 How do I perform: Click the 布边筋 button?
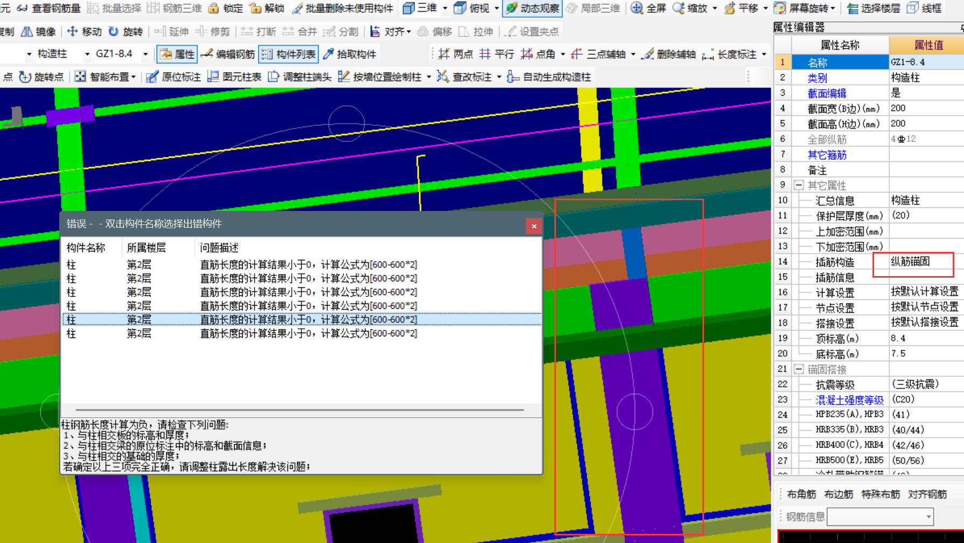click(839, 494)
